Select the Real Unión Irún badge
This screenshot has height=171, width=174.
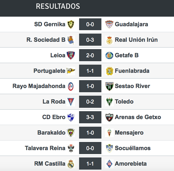109,40
